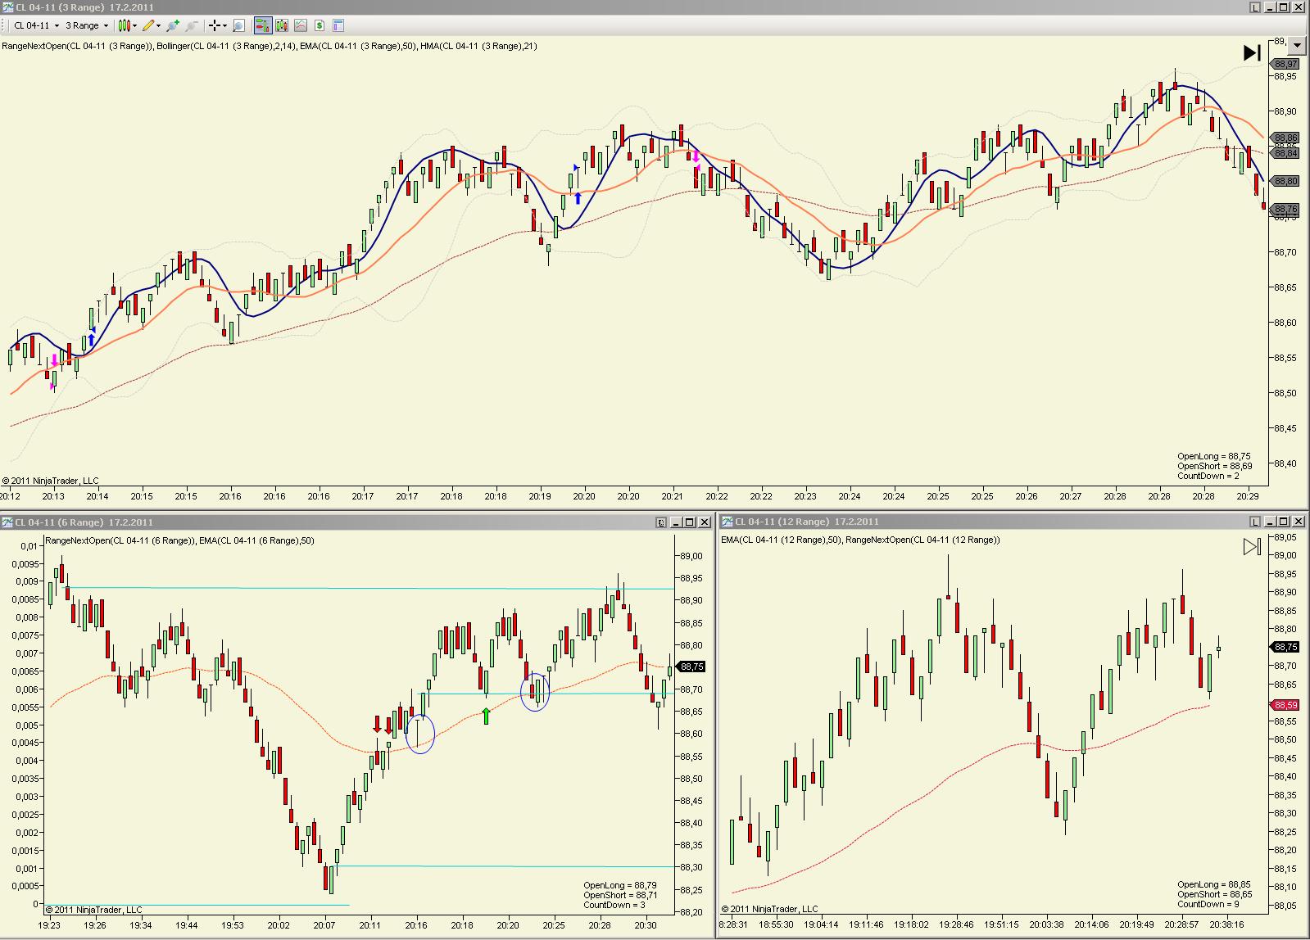1310x940 pixels.
Task: Select the pencil drawing tools icon
Action: pos(148,25)
